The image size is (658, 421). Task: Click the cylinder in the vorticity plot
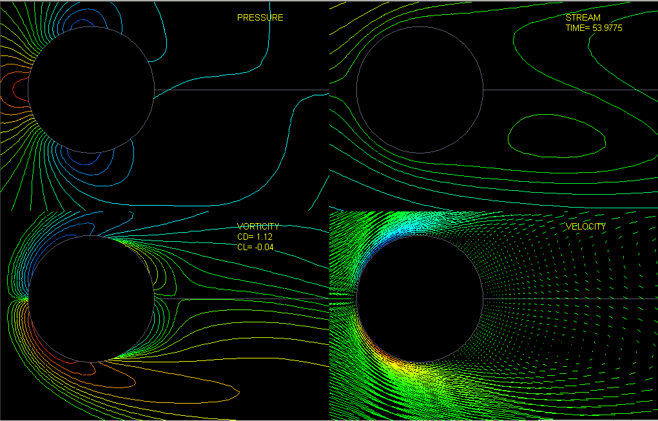click(91, 299)
